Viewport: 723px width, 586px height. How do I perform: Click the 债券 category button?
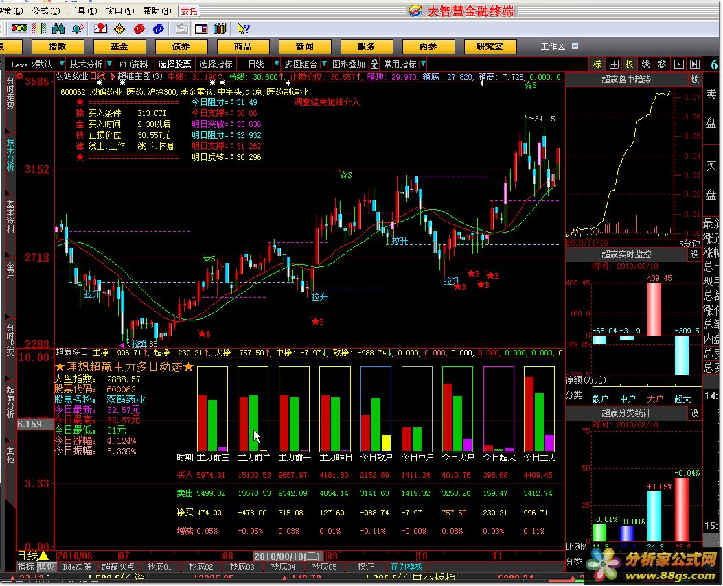coord(181,46)
